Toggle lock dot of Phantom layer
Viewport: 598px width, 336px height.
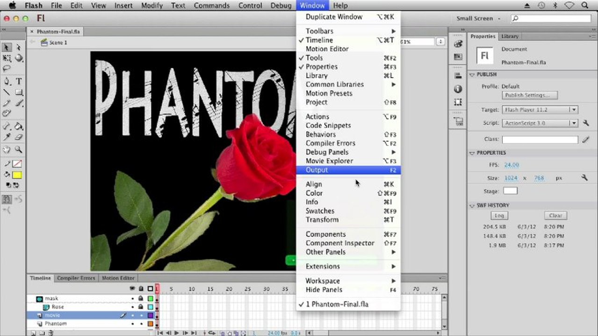pos(141,323)
